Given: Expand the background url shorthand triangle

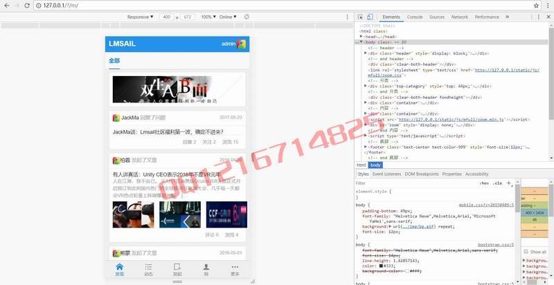Looking at the screenshot, I should coord(390,226).
